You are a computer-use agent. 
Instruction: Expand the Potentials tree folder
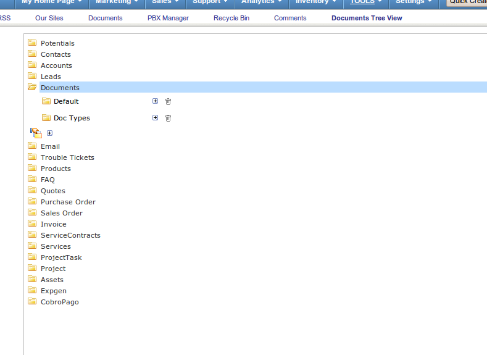pos(32,43)
